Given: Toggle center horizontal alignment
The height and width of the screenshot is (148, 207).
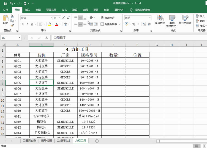Looking at the screenshot, I should [x=80, y=24].
